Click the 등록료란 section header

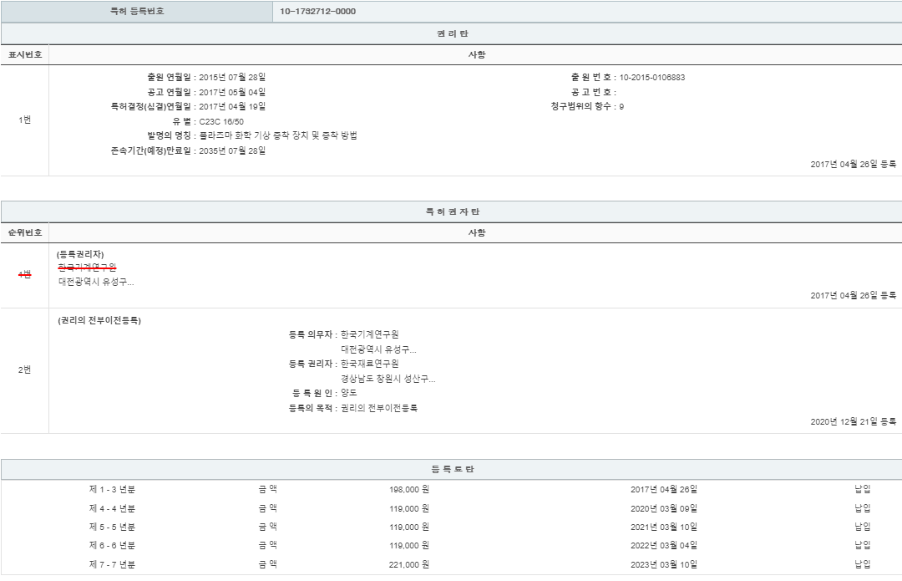click(x=452, y=470)
